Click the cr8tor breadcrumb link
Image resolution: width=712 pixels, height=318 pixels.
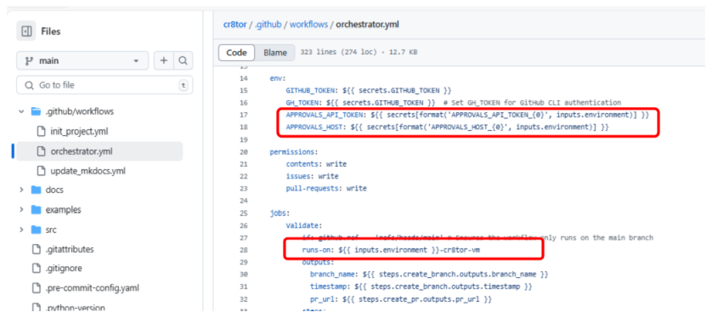tap(235, 25)
